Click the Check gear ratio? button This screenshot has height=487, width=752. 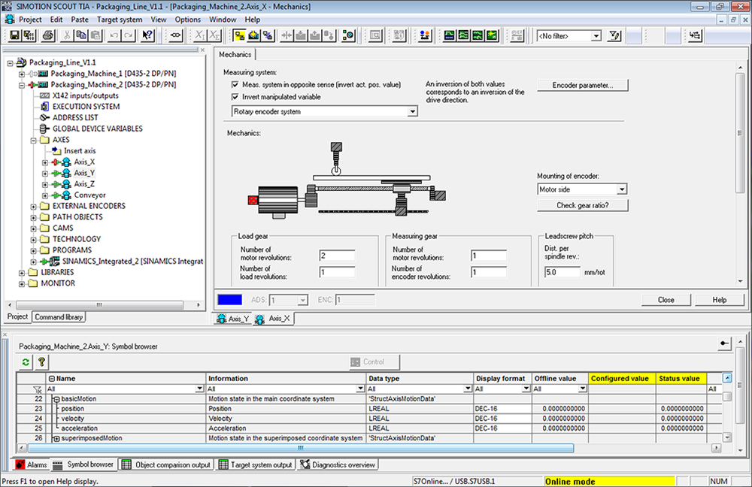click(x=582, y=205)
